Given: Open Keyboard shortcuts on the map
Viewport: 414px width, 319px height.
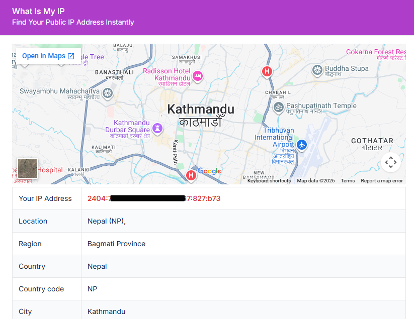Looking at the screenshot, I should point(269,181).
